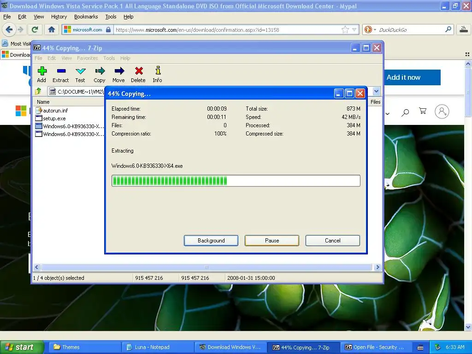Click the system tray network icon

(x=437, y=347)
